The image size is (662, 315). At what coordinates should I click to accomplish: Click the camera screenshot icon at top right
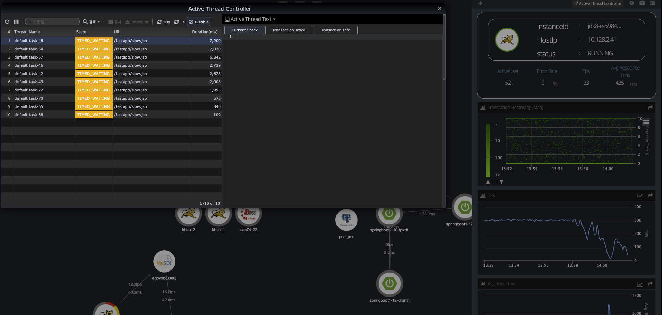pos(642,3)
